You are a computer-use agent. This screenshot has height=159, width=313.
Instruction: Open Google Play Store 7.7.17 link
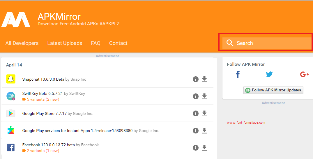[x=44, y=113]
